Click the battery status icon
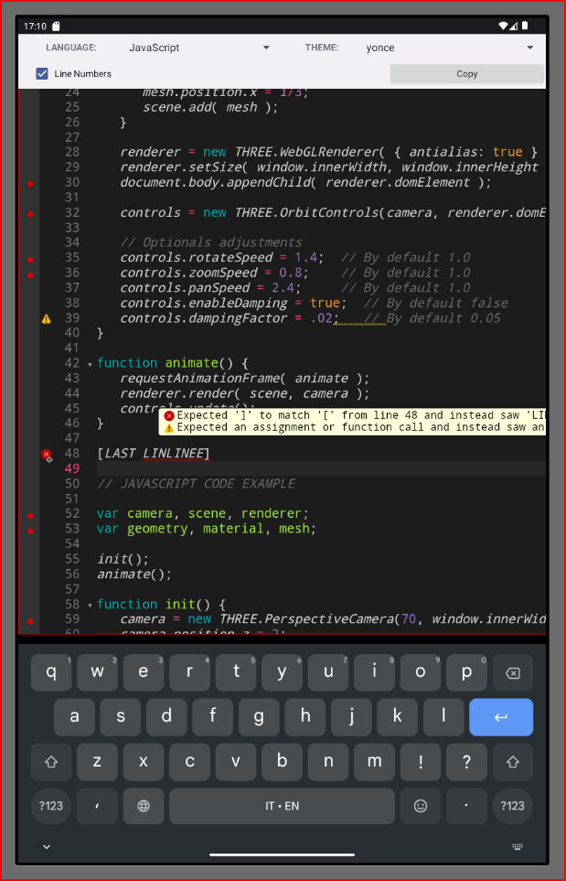Viewport: 566px width, 881px height. 525,26
